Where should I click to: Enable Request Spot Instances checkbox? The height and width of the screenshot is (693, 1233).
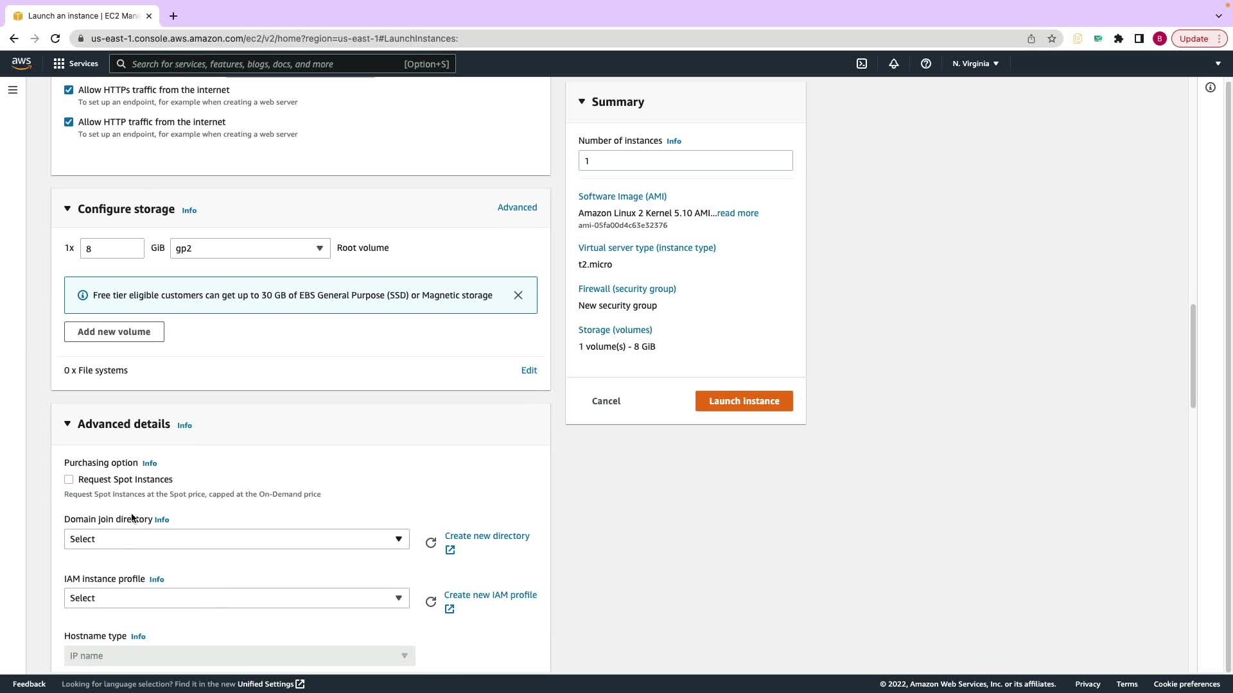click(69, 479)
